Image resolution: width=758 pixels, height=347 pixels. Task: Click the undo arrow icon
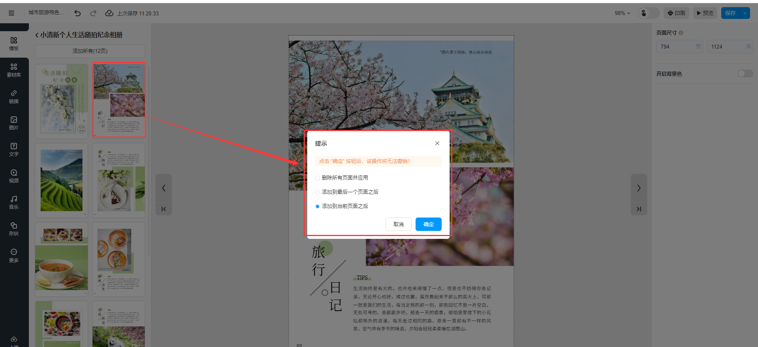pos(78,13)
